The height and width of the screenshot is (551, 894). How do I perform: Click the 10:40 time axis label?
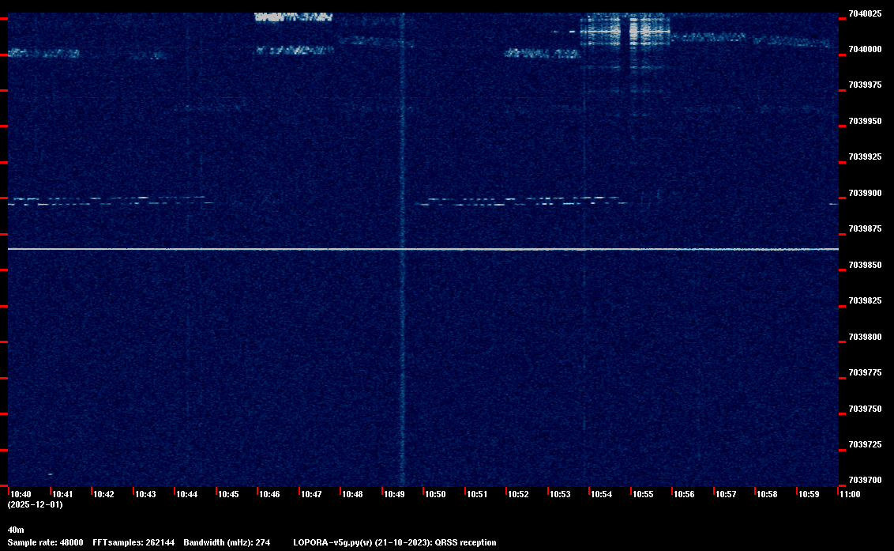[x=21, y=494]
